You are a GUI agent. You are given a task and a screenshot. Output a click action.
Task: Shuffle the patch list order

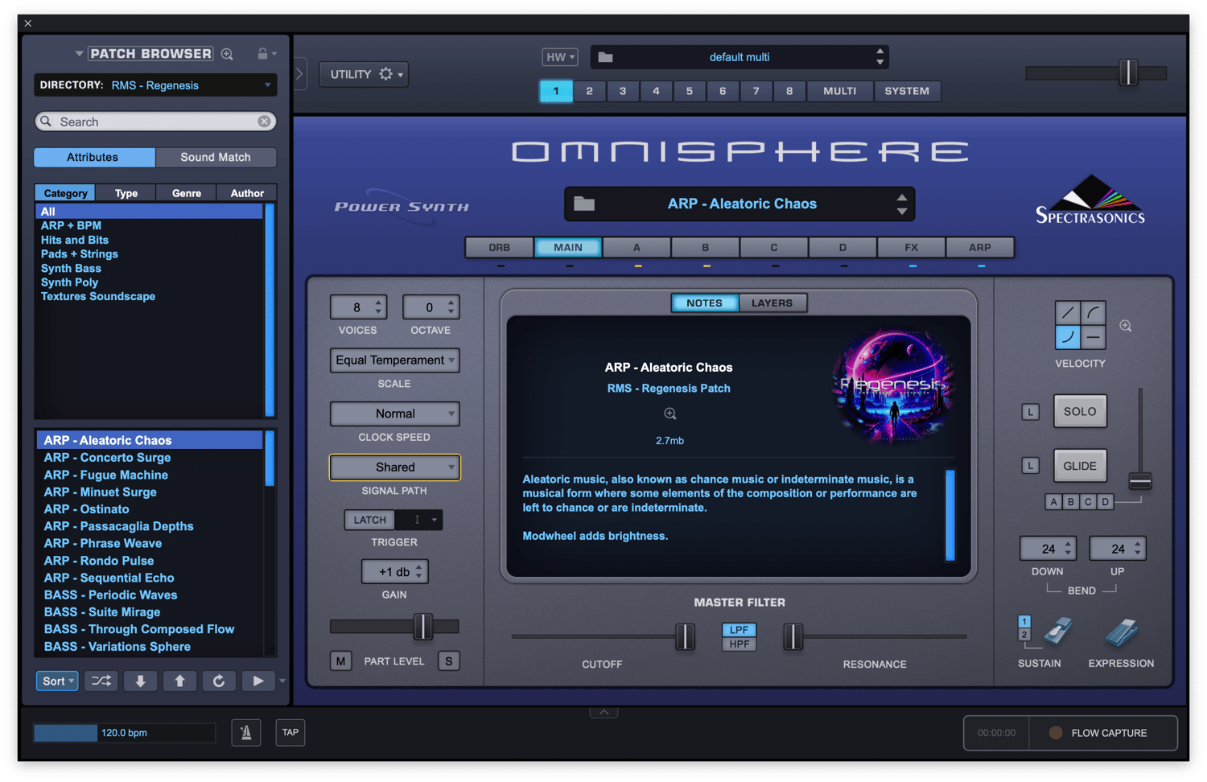coord(101,681)
